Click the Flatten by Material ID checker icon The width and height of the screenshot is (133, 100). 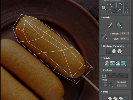(121, 76)
